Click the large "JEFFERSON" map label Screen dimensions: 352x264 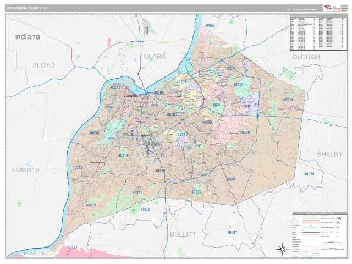(x=235, y=153)
